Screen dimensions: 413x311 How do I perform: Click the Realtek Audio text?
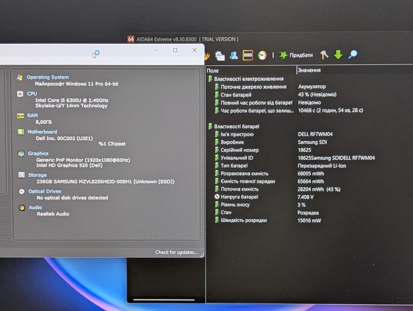[x=53, y=214]
